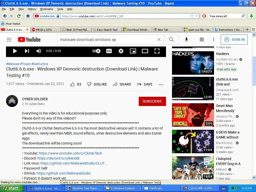Open the list-all-tabs grid button
The width and height of the screenshot is (256, 192).
coord(253,29)
